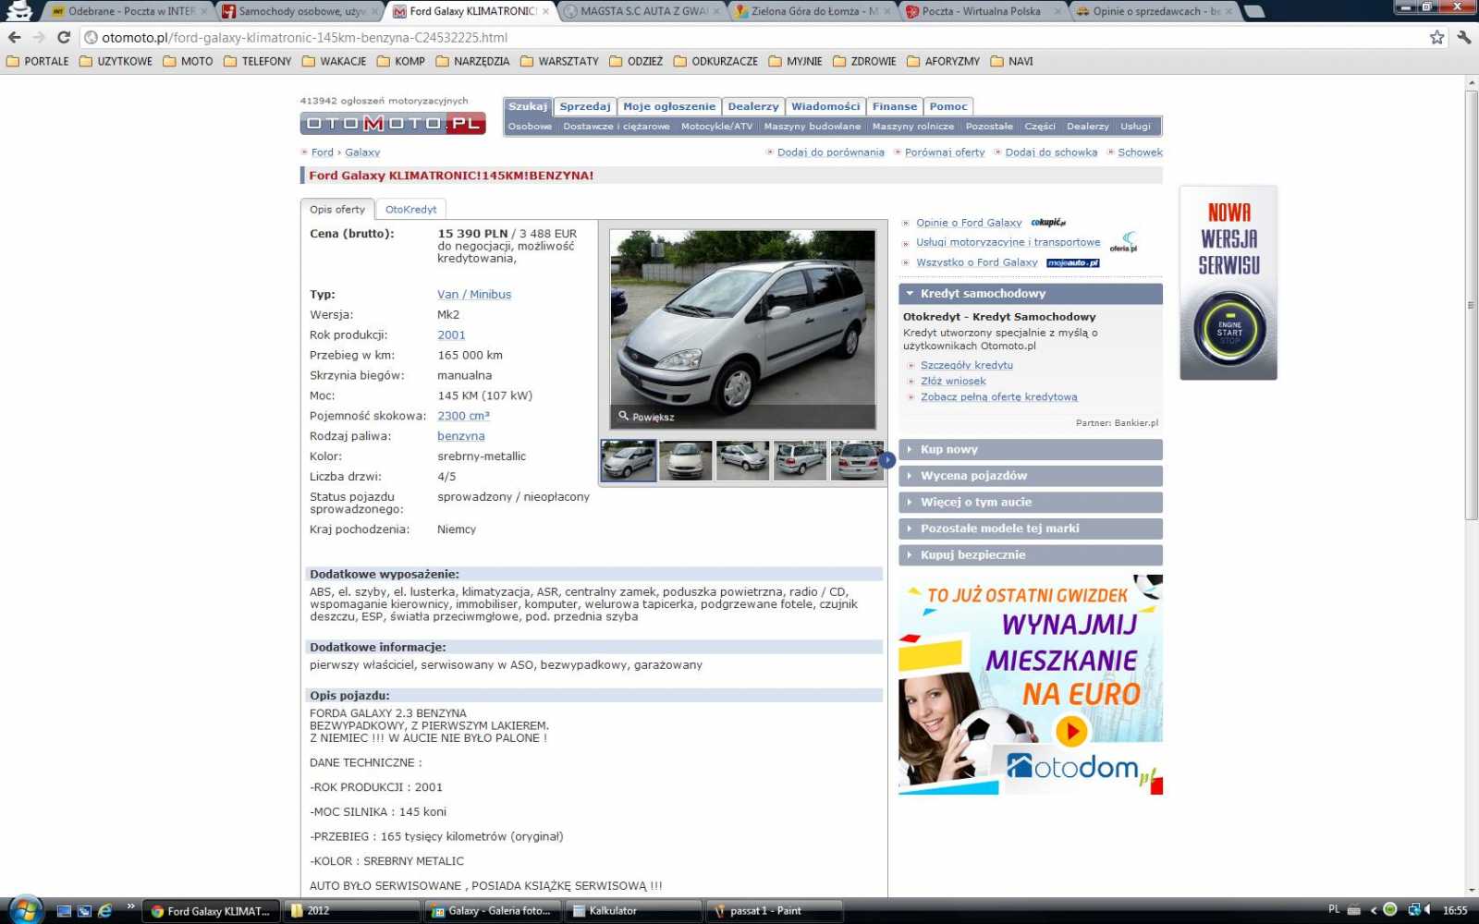Screen dimensions: 1479x924
Task: Click Van / Minibus type link
Action: coord(474,294)
